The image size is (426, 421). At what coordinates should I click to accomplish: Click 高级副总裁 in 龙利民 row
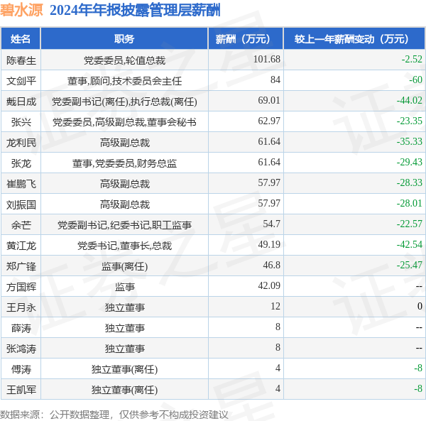125,143
